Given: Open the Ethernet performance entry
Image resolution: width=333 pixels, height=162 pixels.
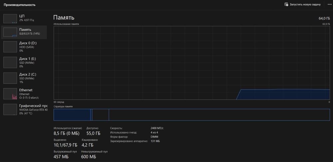Looking at the screenshot, I should click(x=24, y=94).
